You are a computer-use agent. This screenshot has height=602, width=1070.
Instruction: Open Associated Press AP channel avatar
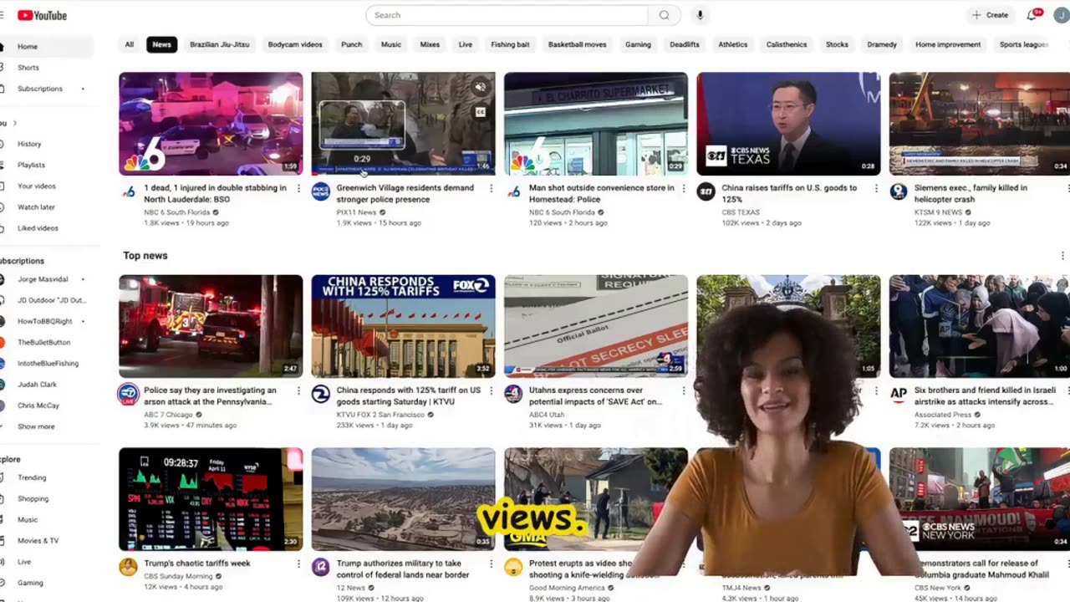pos(898,394)
